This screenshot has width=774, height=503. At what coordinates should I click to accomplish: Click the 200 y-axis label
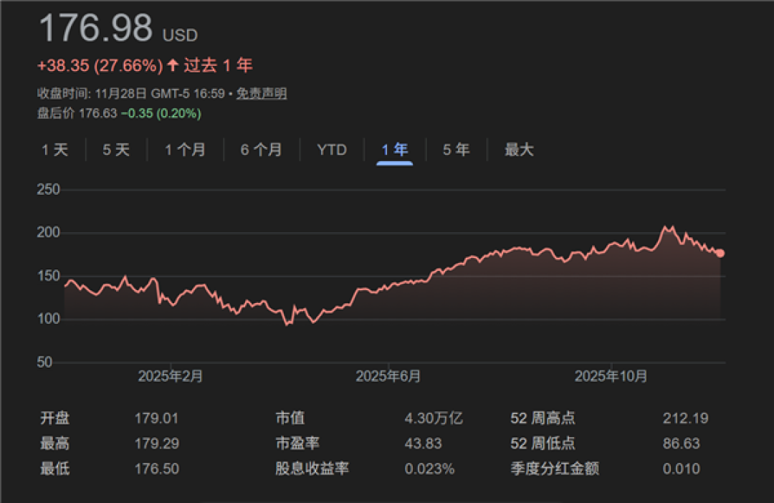click(49, 232)
